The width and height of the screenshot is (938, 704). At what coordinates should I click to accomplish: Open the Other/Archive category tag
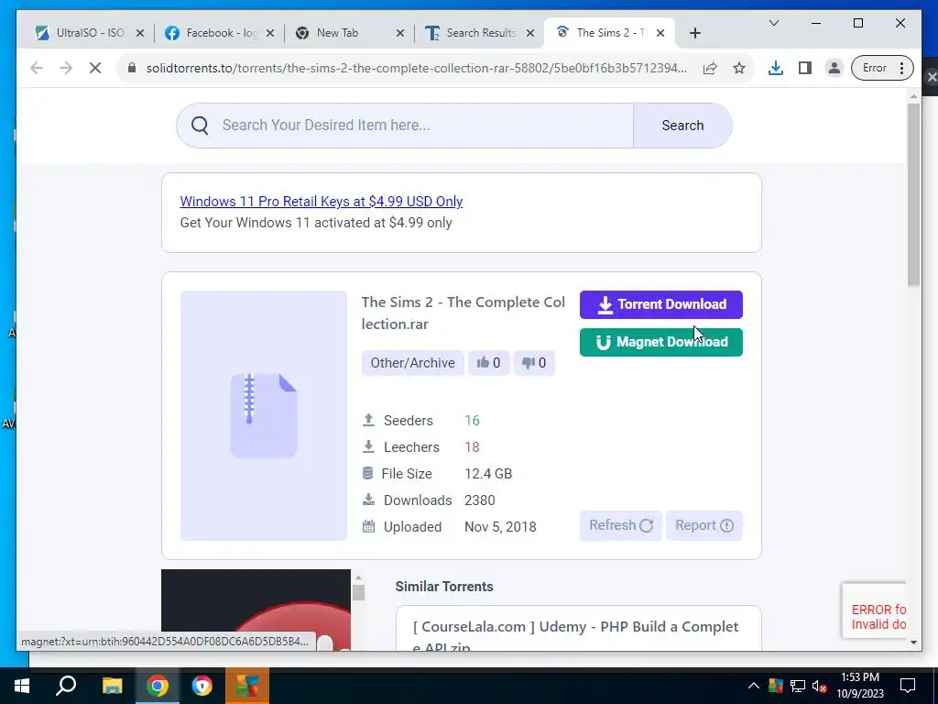click(413, 363)
